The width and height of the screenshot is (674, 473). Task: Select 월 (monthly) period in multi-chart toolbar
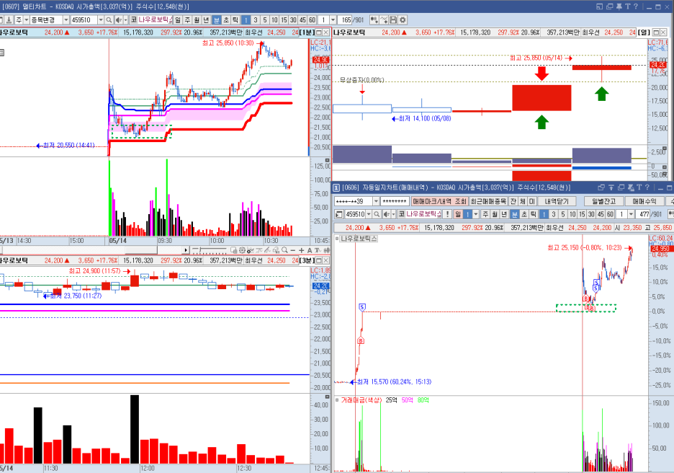point(197,19)
